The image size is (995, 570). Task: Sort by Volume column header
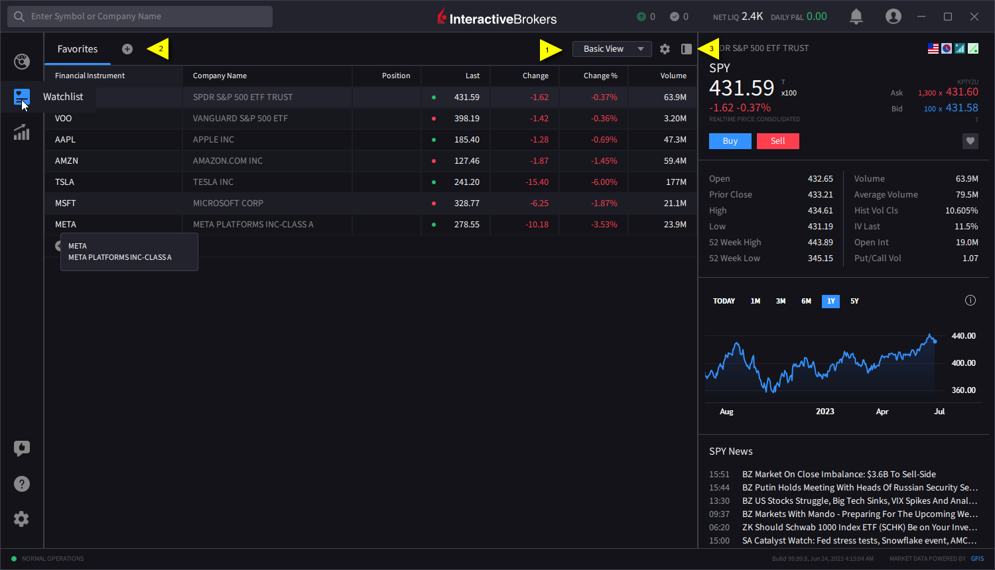pyautogui.click(x=673, y=76)
